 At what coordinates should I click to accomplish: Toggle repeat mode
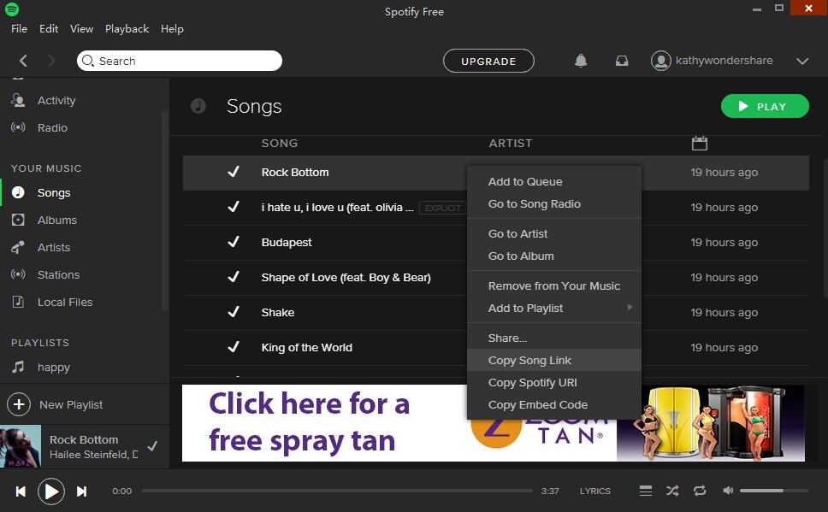pyautogui.click(x=700, y=491)
